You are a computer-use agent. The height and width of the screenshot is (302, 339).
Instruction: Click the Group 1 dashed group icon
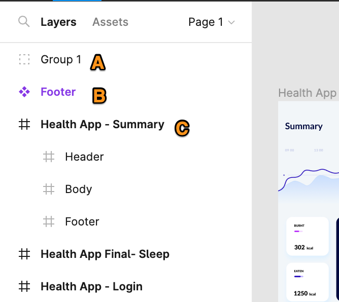(24, 59)
